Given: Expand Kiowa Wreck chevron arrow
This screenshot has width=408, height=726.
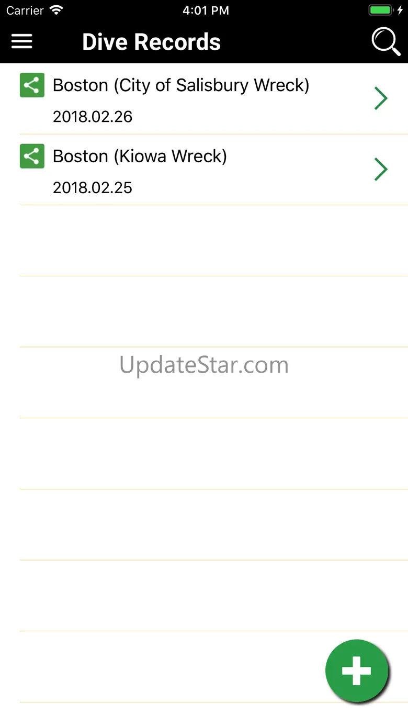Looking at the screenshot, I should [381, 169].
